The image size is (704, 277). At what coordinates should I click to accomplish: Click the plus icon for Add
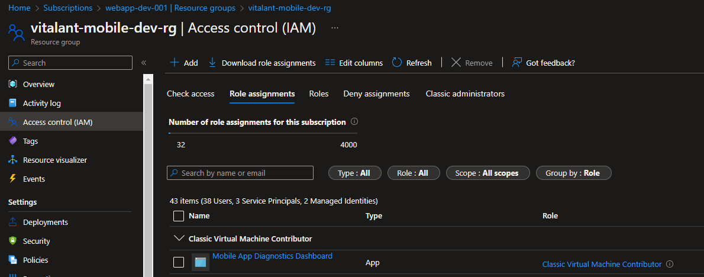pyautogui.click(x=175, y=62)
